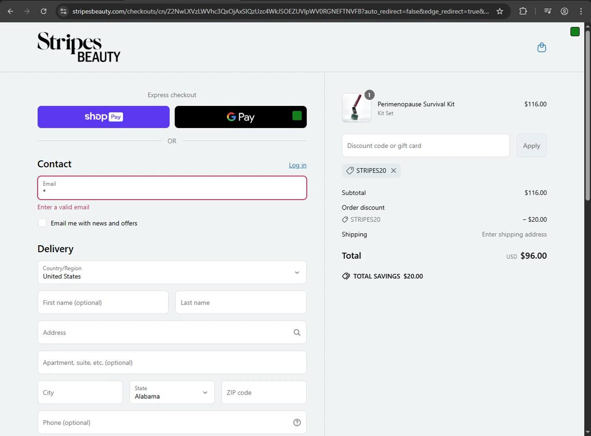Focus the Email input field
Screen dimensions: 591x436
pyautogui.click(x=172, y=188)
